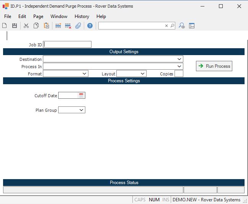The image size is (248, 204).
Task: Open attachments with the paperclip icon
Action: 78,26
